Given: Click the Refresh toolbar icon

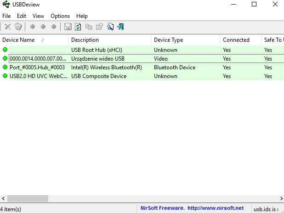Looking at the screenshot, I should (x=78, y=27).
